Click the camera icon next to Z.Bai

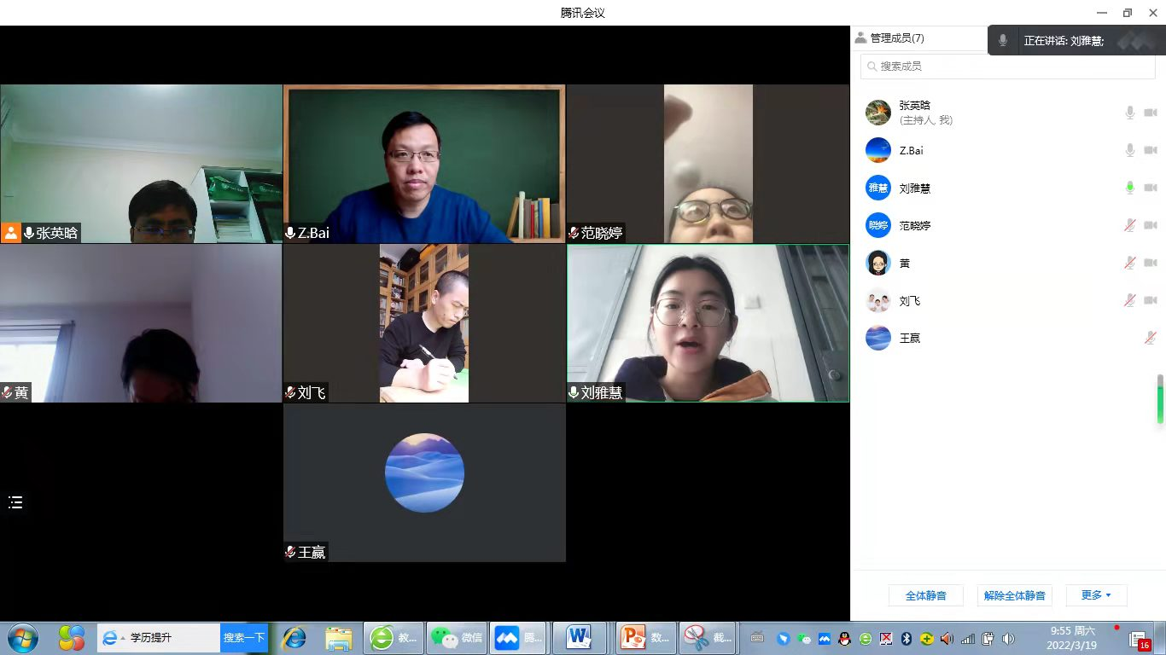pyautogui.click(x=1150, y=150)
